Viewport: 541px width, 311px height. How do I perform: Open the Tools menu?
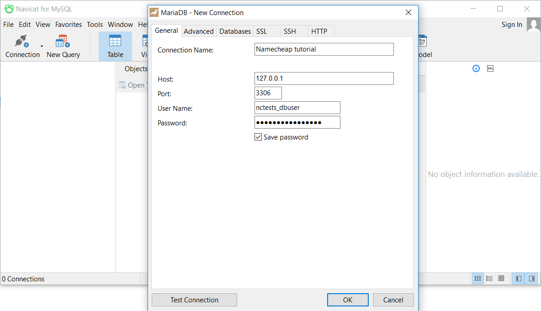click(x=95, y=25)
